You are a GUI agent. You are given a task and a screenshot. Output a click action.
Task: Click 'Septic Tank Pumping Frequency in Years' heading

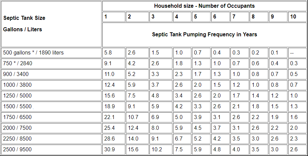point(204,34)
